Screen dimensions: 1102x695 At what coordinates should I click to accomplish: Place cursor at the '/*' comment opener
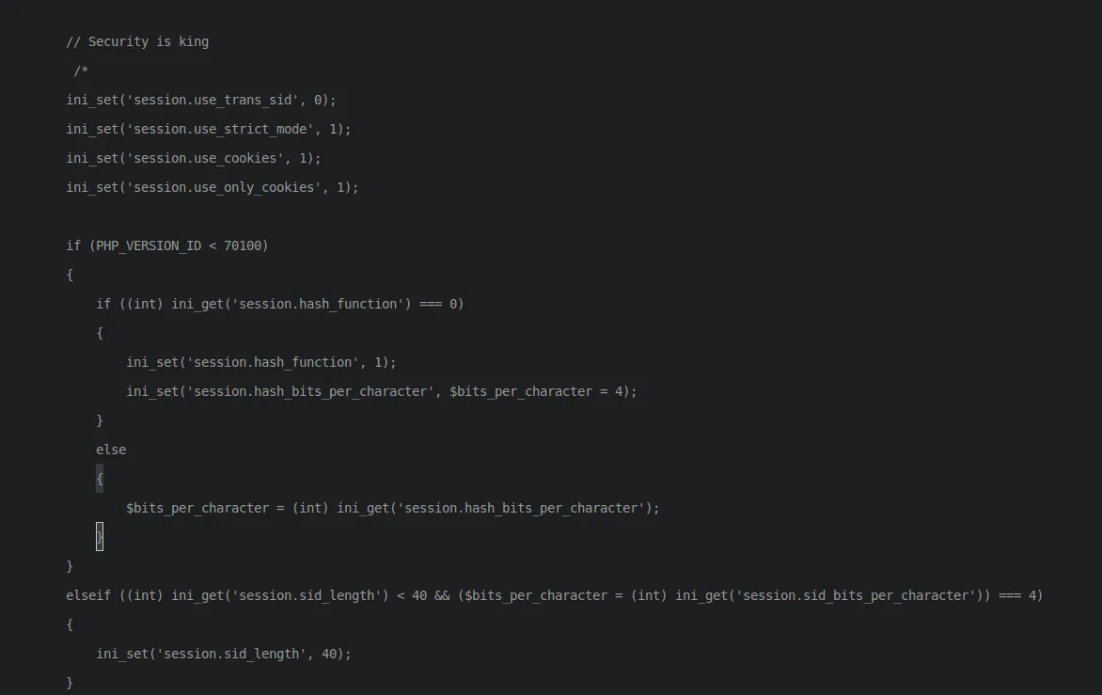click(81, 71)
